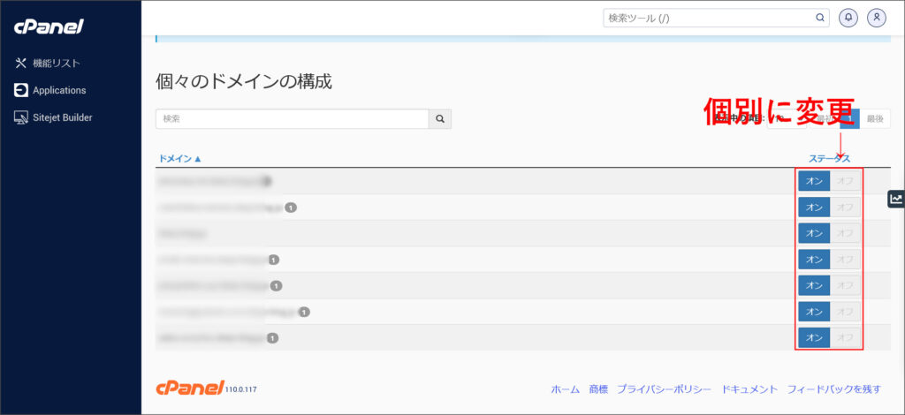
Task: Click the badge 1 on the fourth domain row
Action: [274, 260]
